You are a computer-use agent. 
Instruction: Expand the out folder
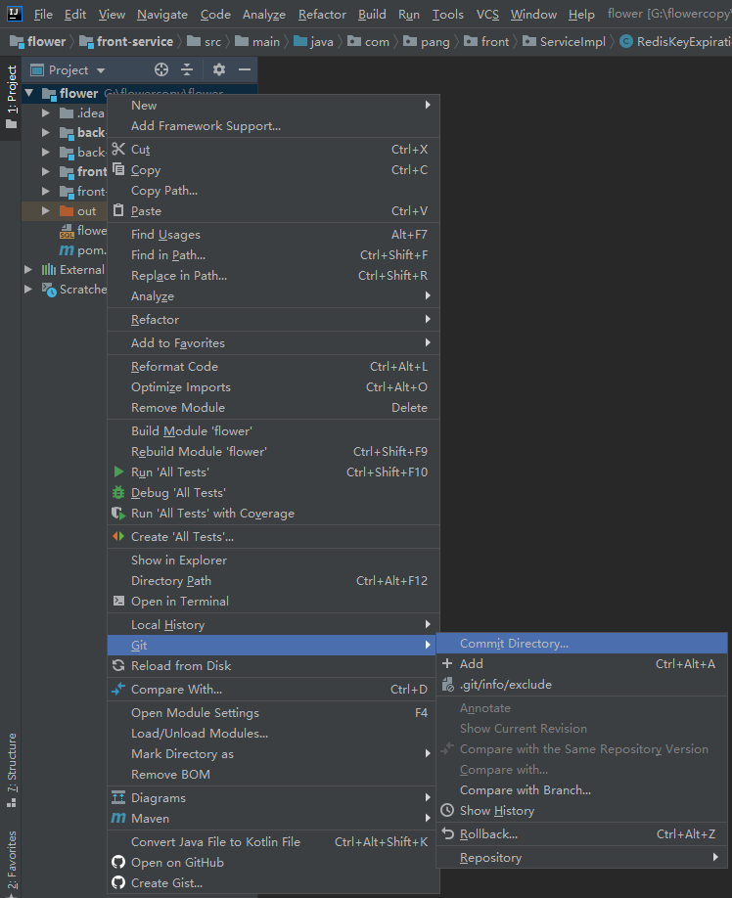tap(46, 210)
